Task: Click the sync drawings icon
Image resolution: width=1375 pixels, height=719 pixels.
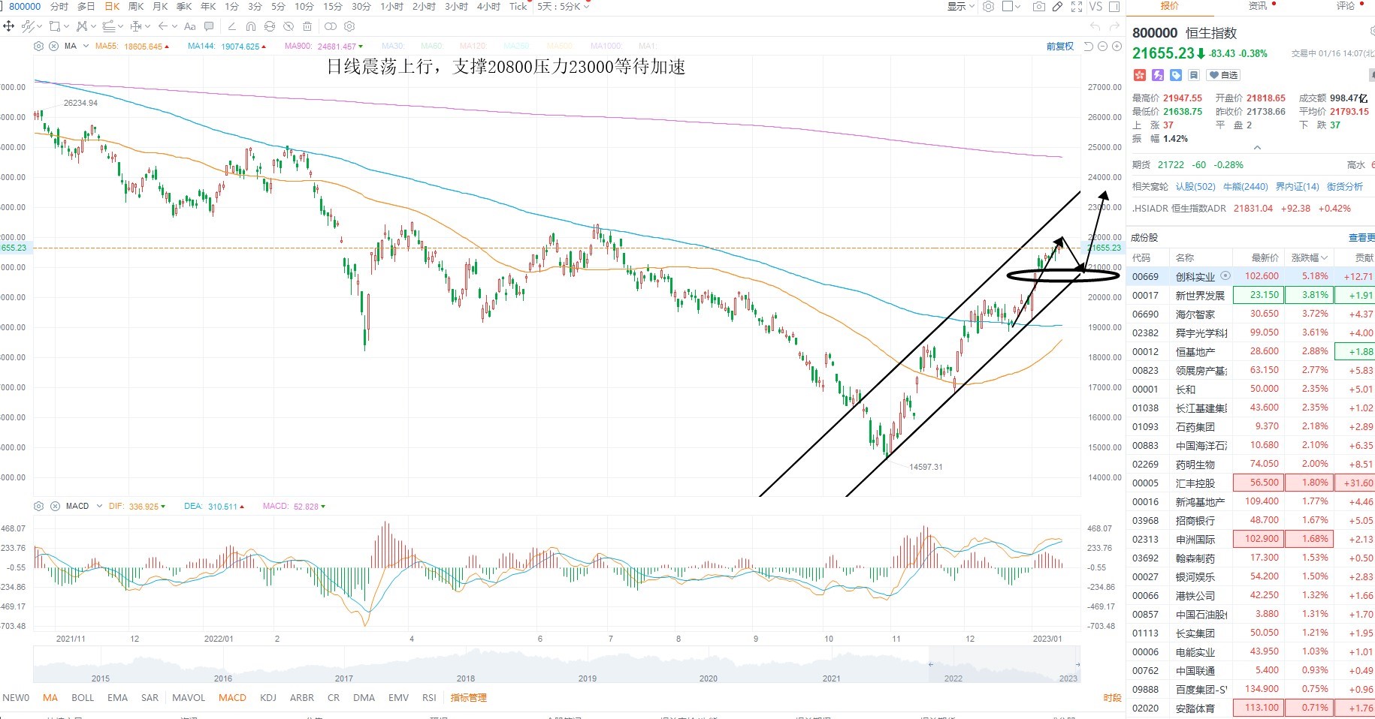Action: point(270,26)
